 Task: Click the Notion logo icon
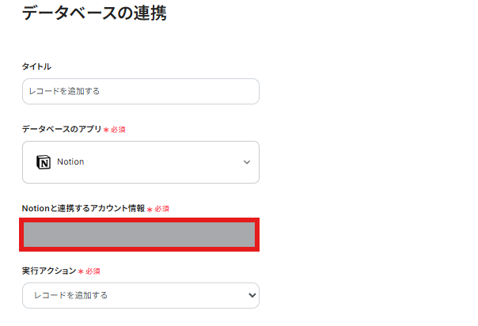coord(44,162)
